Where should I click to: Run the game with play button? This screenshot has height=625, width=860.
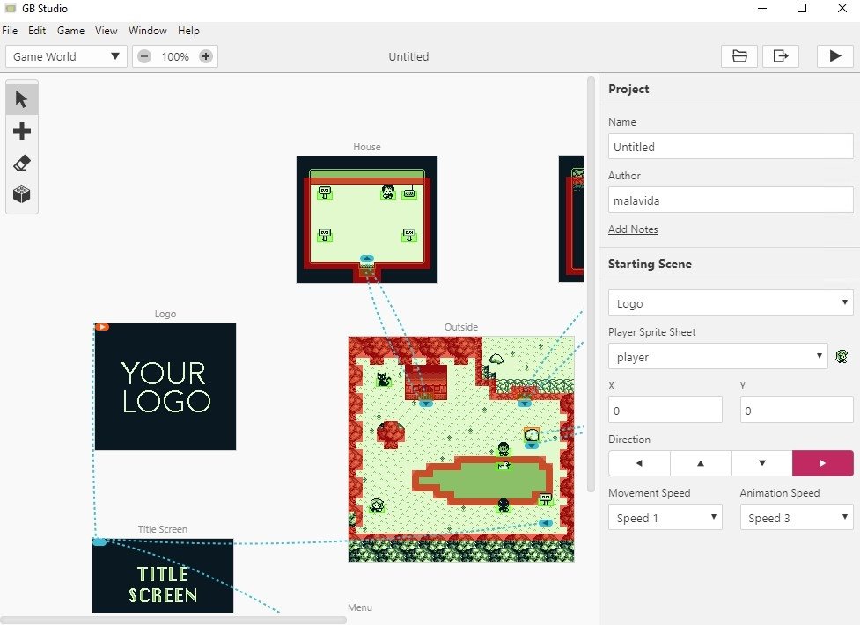[x=834, y=56]
